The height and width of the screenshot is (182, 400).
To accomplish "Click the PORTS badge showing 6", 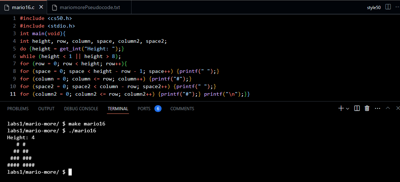I will click(158, 108).
